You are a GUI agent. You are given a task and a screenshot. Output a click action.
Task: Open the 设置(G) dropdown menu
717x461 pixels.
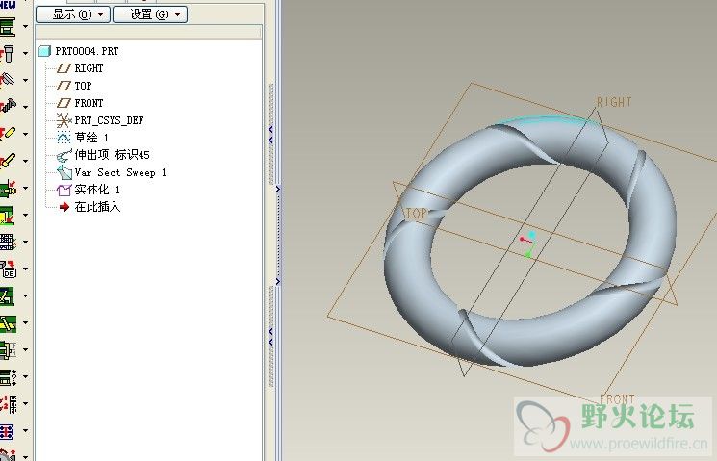tap(150, 14)
